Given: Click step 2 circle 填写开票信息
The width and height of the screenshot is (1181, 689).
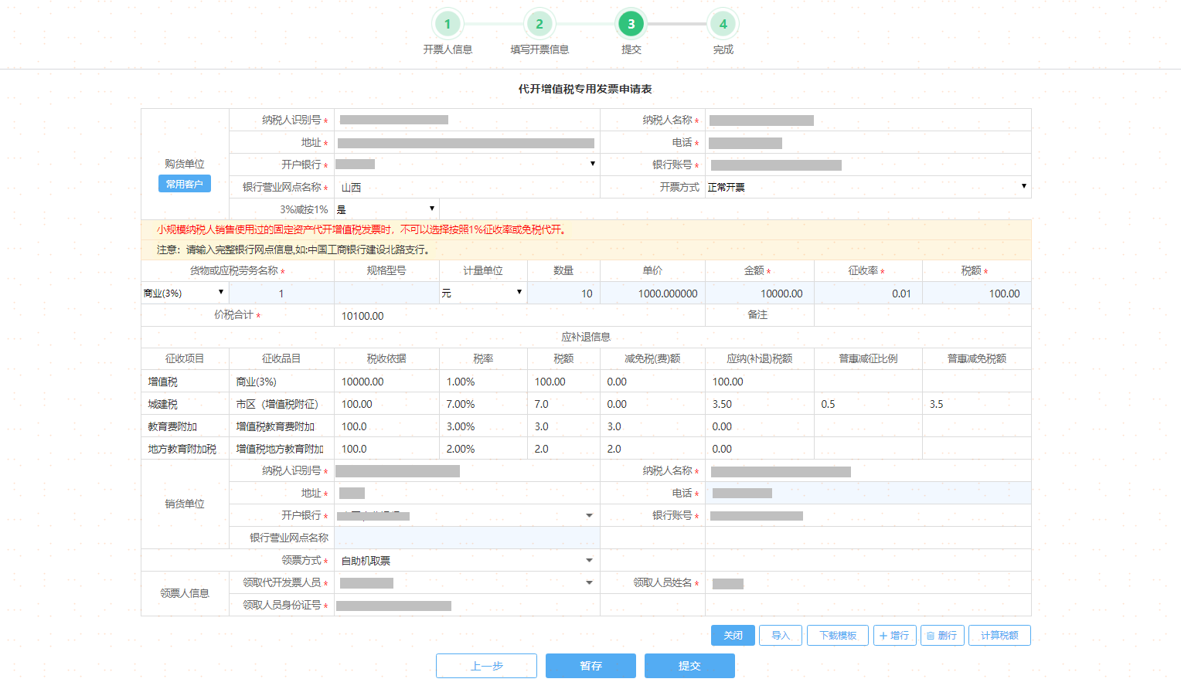Looking at the screenshot, I should tap(539, 24).
